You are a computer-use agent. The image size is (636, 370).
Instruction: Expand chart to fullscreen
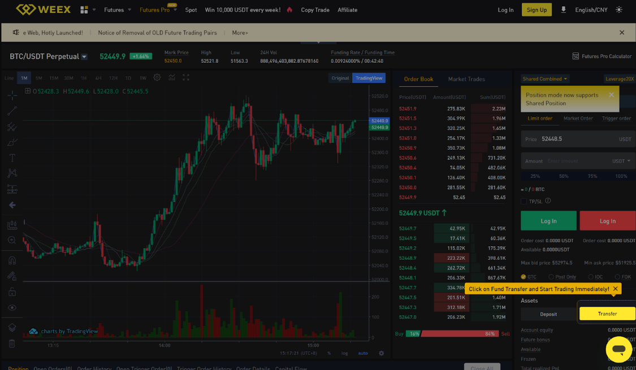tap(186, 77)
